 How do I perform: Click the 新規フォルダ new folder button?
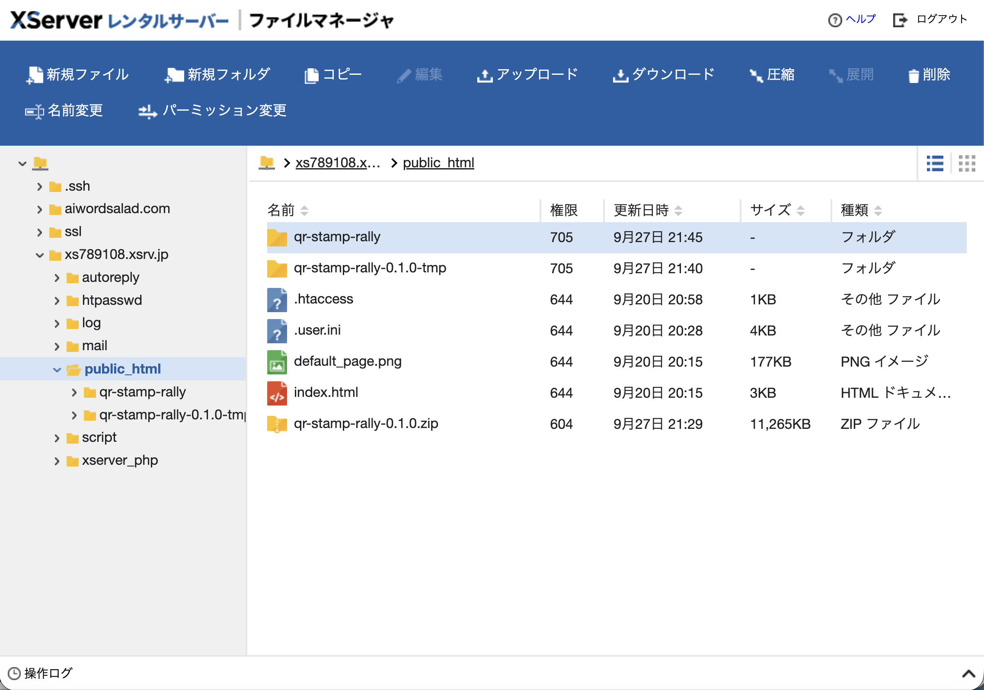coord(217,75)
